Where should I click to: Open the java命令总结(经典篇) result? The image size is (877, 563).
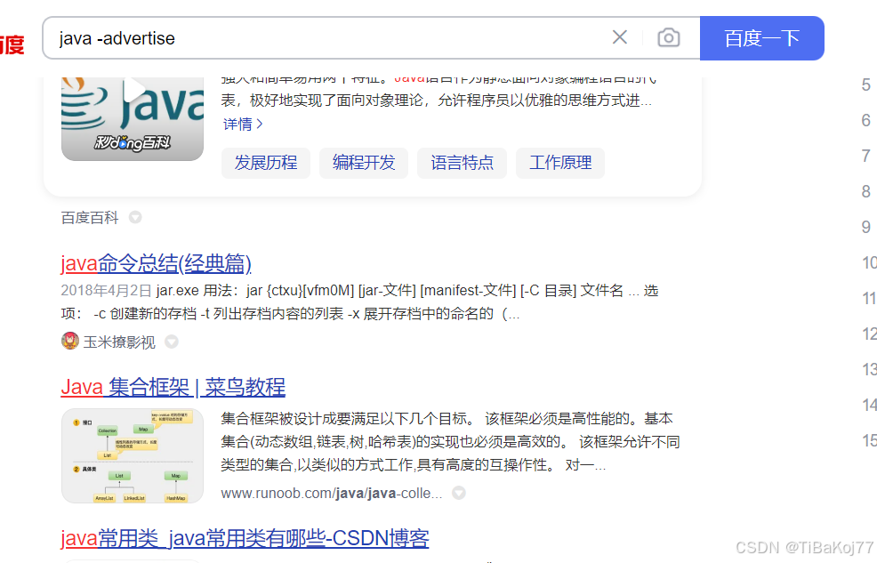[156, 263]
